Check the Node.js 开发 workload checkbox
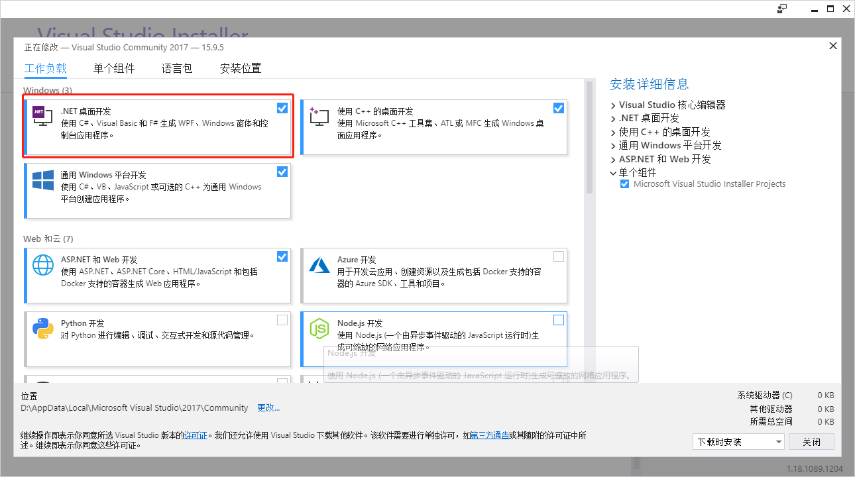The height and width of the screenshot is (477, 855). click(x=559, y=320)
